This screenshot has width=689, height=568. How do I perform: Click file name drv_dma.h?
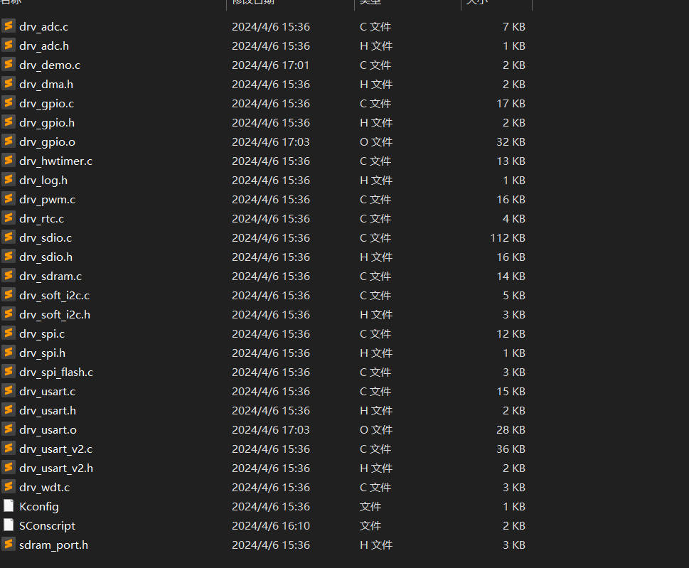(x=46, y=85)
